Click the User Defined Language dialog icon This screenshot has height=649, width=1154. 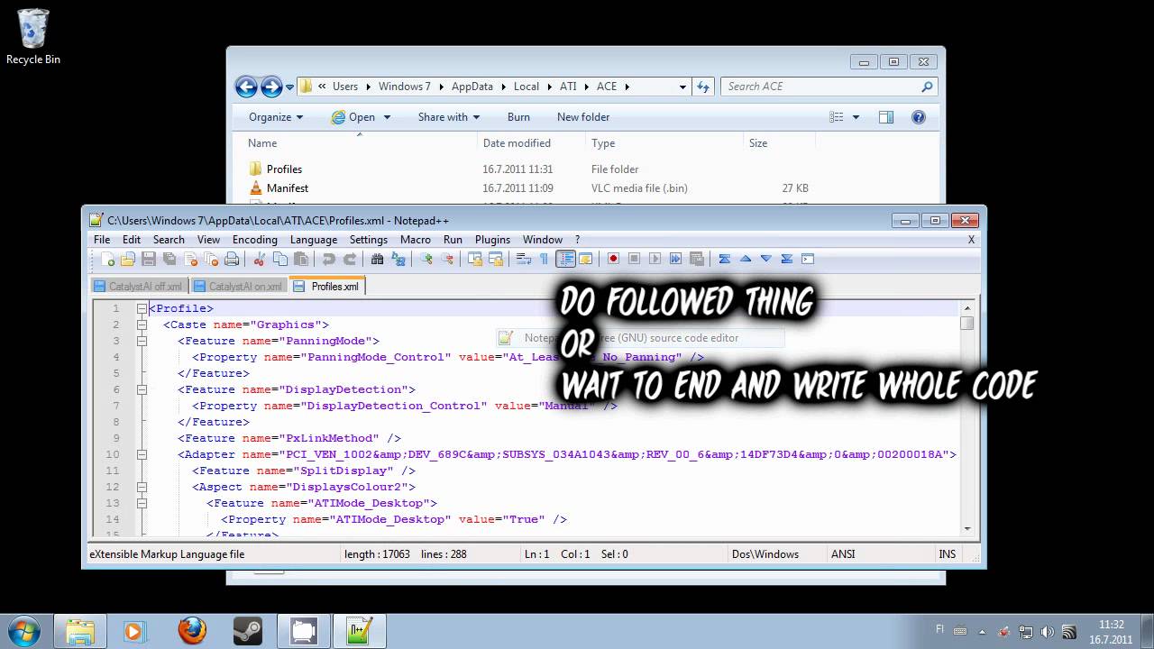[585, 259]
